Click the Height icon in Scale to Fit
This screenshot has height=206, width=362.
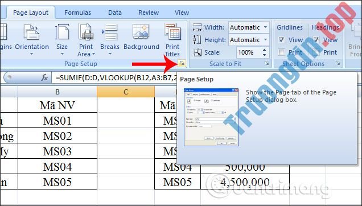[x=197, y=40]
